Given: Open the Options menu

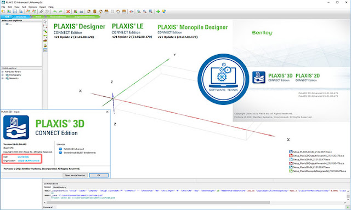Looking at the screenshot, I should [x=32, y=7].
